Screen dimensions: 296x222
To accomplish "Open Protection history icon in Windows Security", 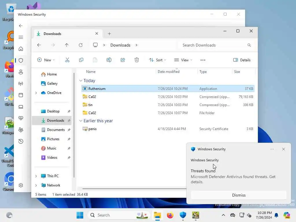I will click(21, 141).
